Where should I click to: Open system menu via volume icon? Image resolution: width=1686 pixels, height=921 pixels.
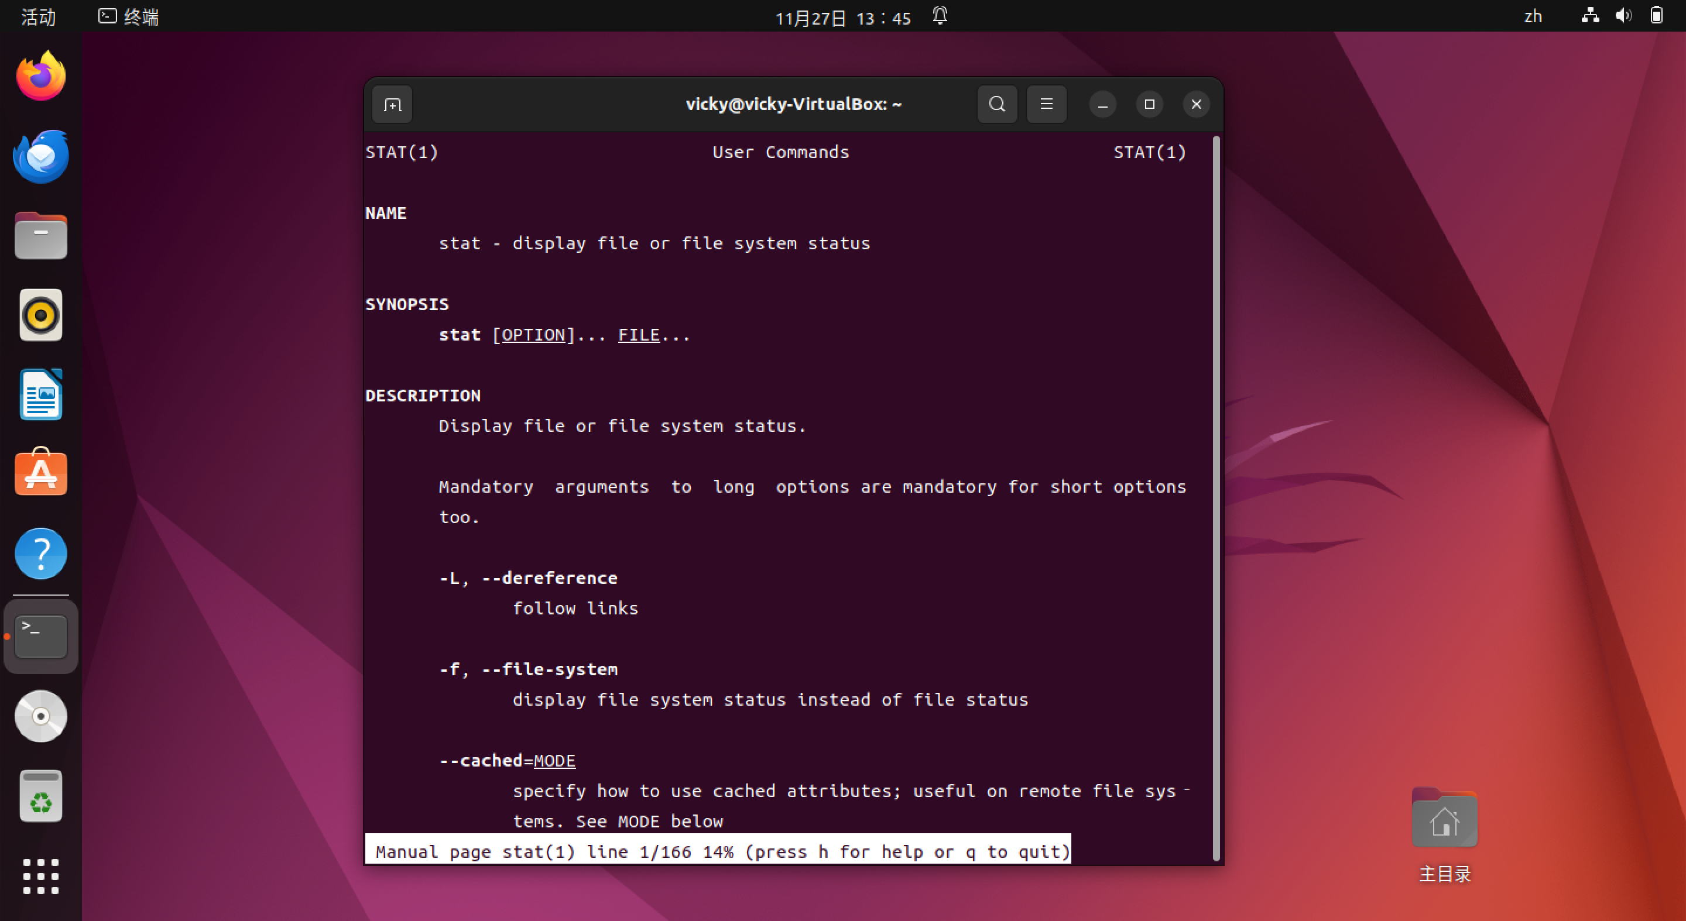click(1623, 16)
